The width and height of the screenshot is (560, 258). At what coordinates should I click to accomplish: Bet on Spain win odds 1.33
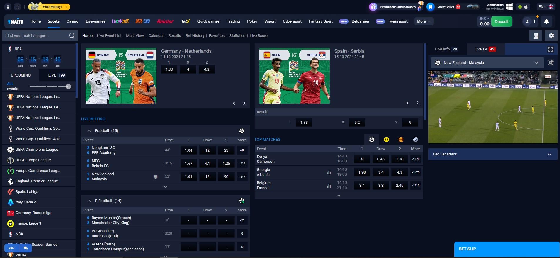(304, 123)
